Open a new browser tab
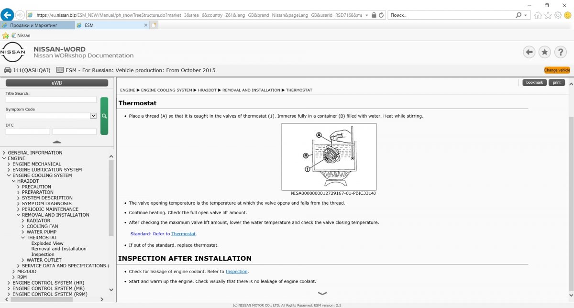 click(154, 25)
